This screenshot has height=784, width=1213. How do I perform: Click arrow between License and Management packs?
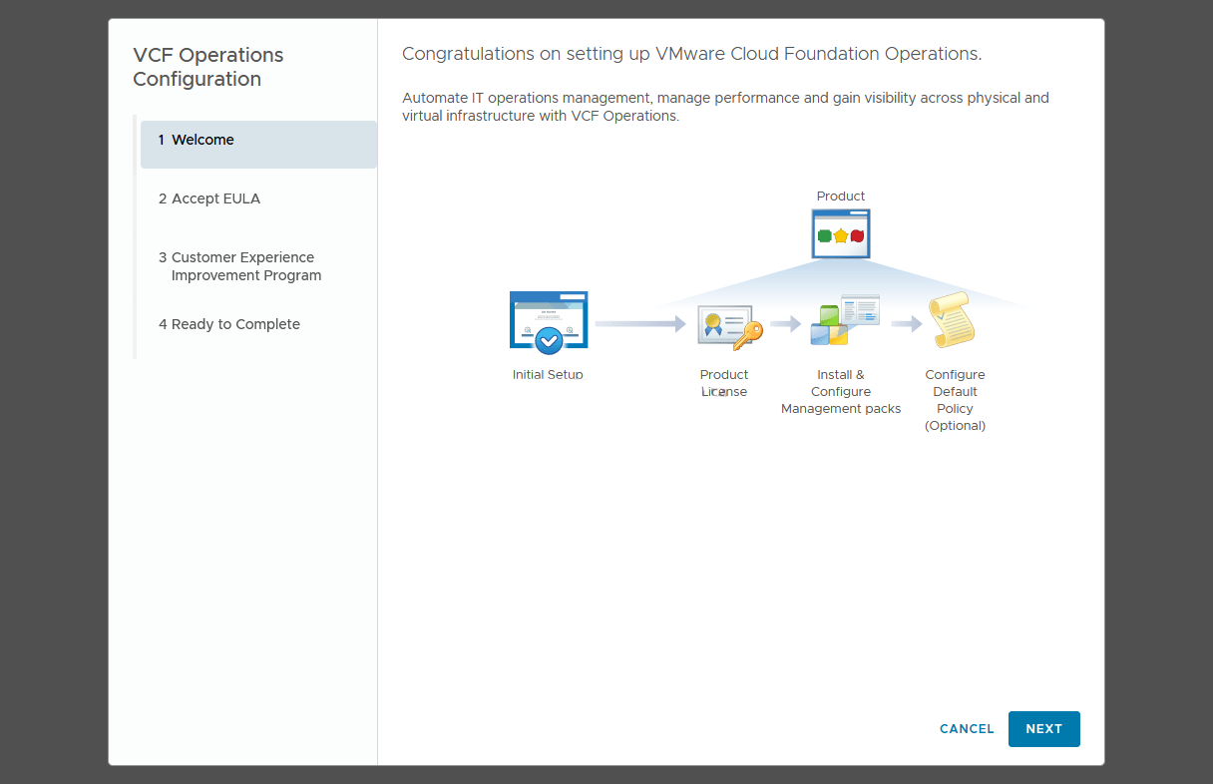coord(786,323)
